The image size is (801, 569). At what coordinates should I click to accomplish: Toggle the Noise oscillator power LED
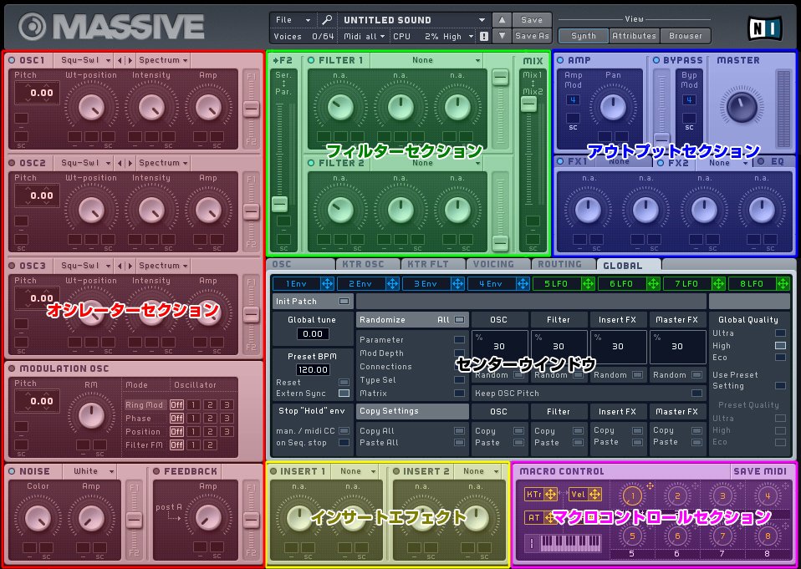[x=13, y=471]
